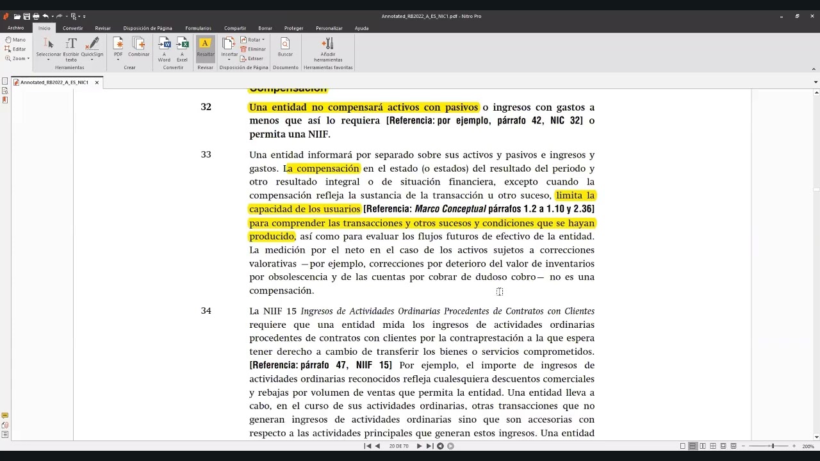Open the search panel icon in sidebar
This screenshot has width=820, height=461.
[x=5, y=91]
